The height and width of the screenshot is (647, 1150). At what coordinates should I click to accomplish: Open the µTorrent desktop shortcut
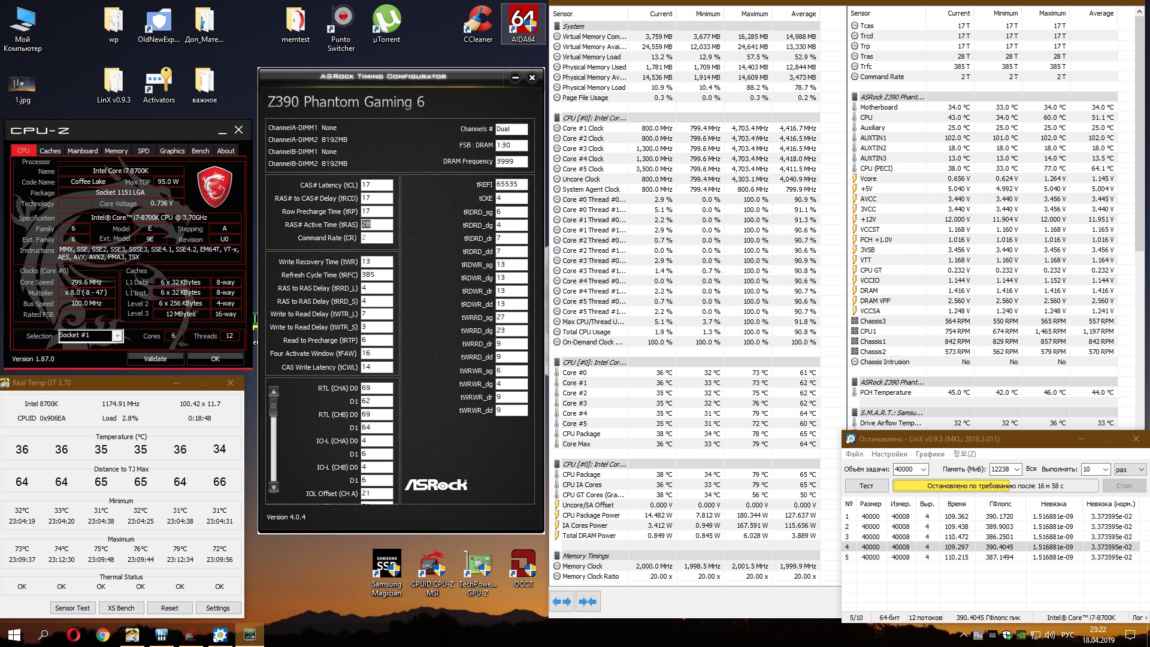point(386,25)
